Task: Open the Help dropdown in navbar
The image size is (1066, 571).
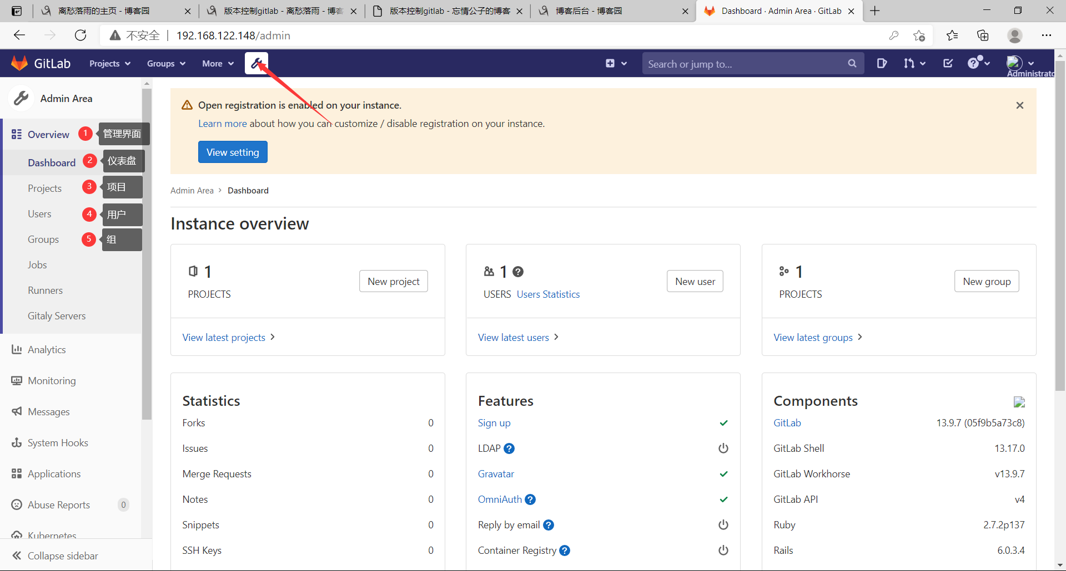Action: [979, 63]
